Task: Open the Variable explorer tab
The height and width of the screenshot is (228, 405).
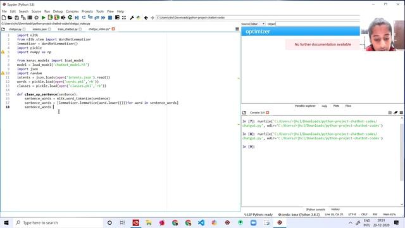Action: pyautogui.click(x=305, y=106)
